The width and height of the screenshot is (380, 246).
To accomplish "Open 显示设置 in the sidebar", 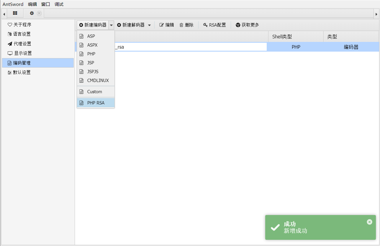I will [38, 53].
